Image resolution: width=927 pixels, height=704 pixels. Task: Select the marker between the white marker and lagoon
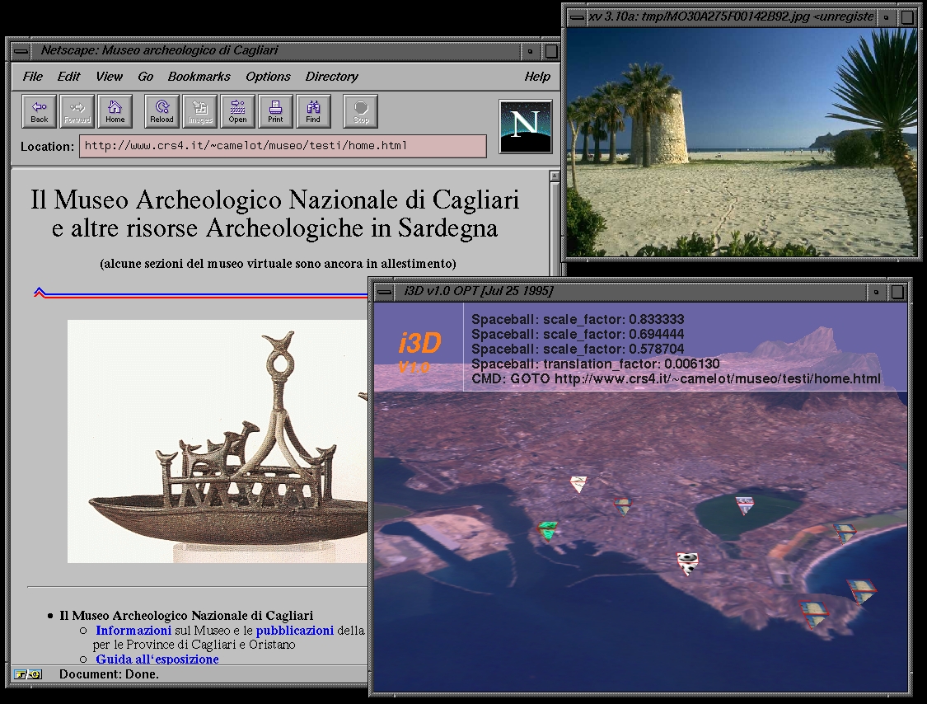point(623,506)
